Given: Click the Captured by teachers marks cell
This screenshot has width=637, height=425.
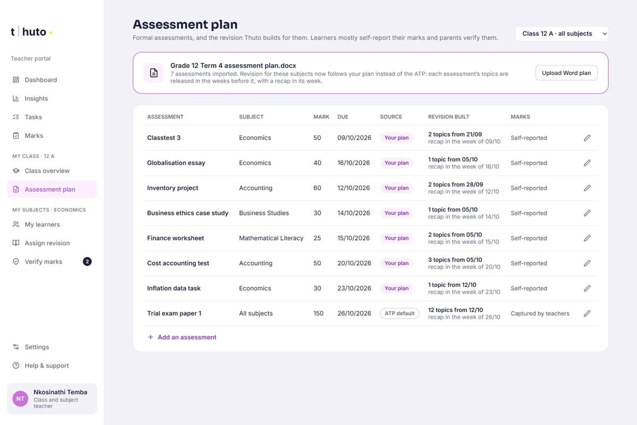Looking at the screenshot, I should 540,313.
